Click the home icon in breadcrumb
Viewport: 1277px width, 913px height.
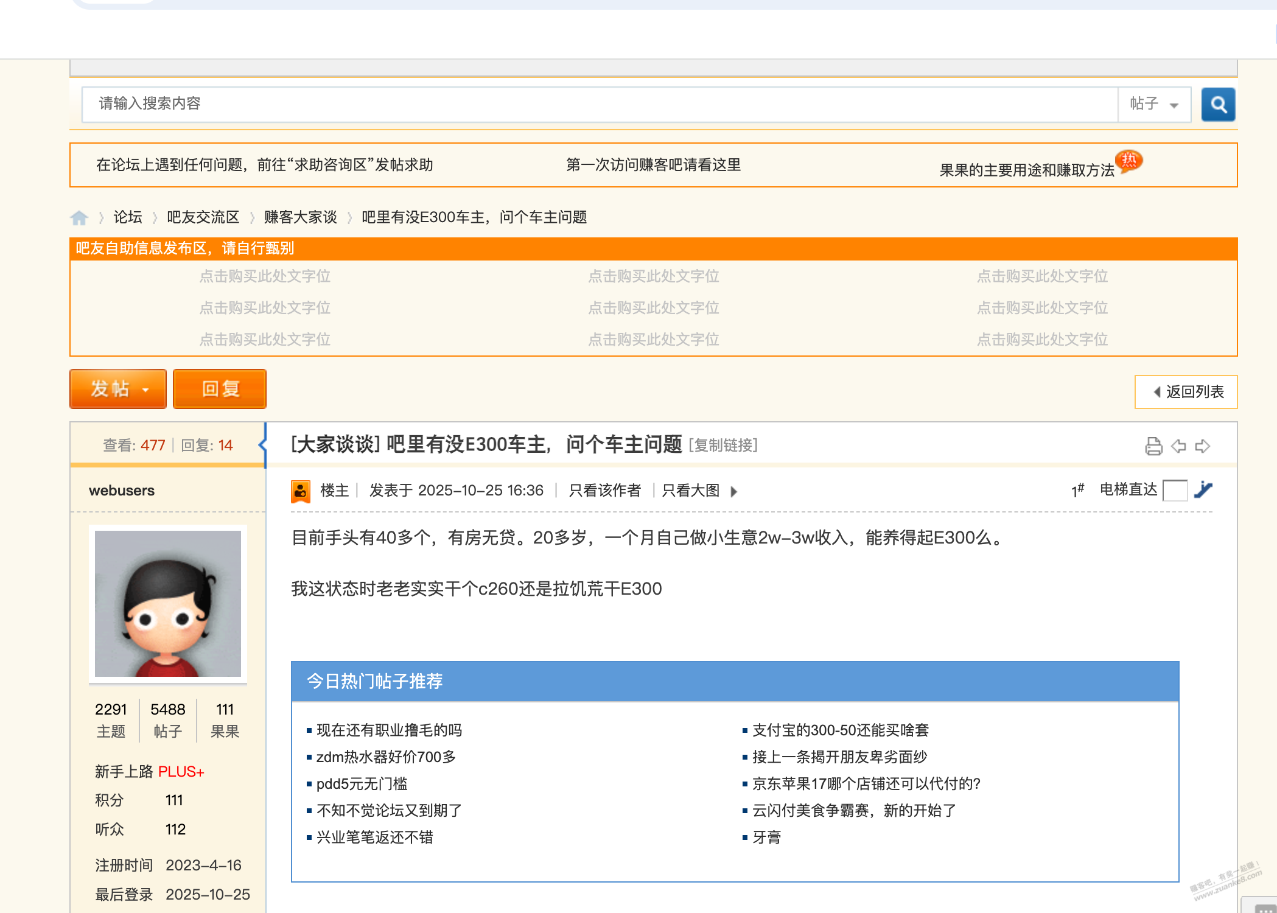(x=79, y=218)
